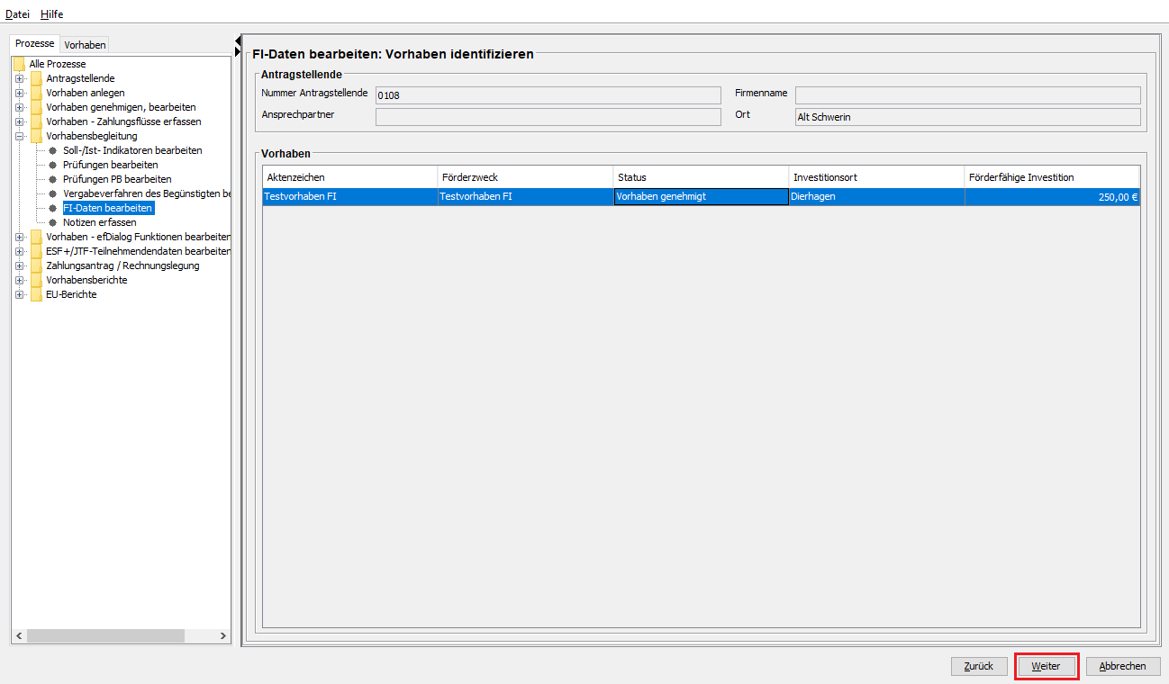Click Vorhaben - Zahlungsflüsse folder icon
The image size is (1169, 684).
(36, 121)
